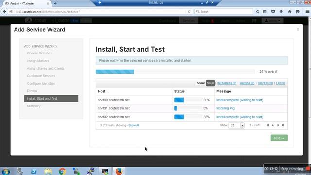Reload the page with the refresh icon
311x175 pixels.
click(189, 12)
